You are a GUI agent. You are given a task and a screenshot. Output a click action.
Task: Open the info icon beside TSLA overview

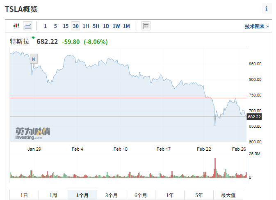pyautogui.click(x=267, y=9)
